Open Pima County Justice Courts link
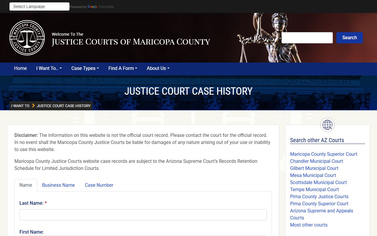This screenshot has width=377, height=236. pyautogui.click(x=319, y=196)
